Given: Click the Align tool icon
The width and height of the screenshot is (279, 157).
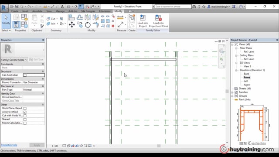Looking at the screenshot, I should [x=71, y=17].
